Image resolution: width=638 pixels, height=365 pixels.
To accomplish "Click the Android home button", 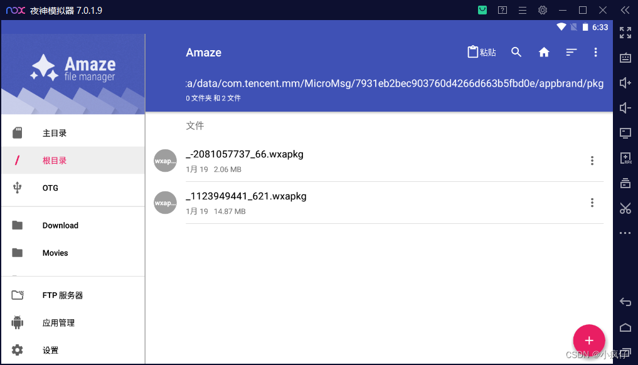I will pyautogui.click(x=625, y=327).
